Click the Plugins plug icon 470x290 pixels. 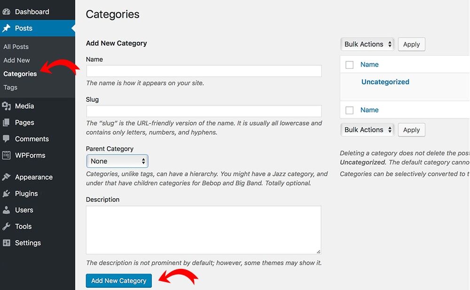click(7, 193)
